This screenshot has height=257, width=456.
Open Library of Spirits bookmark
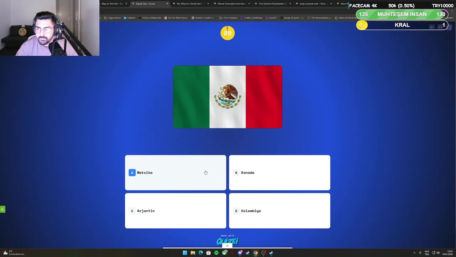point(292,18)
